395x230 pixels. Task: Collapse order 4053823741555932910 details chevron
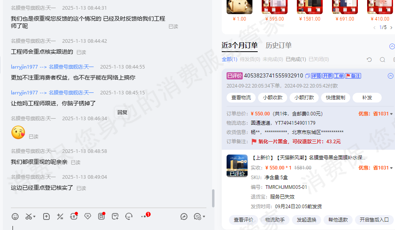coord(391,76)
